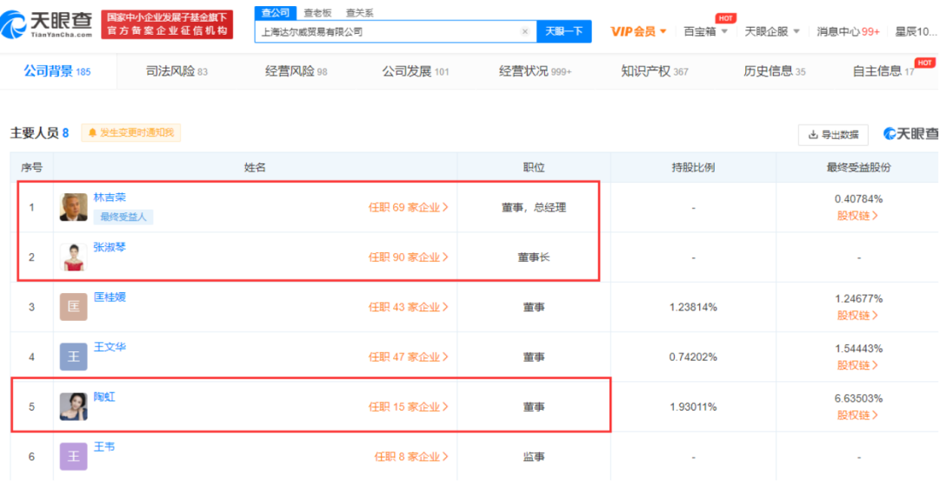
Task: Open the VIP会员 dropdown
Action: [x=638, y=31]
